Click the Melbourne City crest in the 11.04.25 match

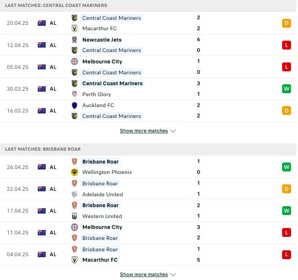point(74,227)
